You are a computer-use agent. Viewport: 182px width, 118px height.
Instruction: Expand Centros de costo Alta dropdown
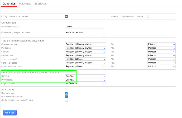click(161, 63)
